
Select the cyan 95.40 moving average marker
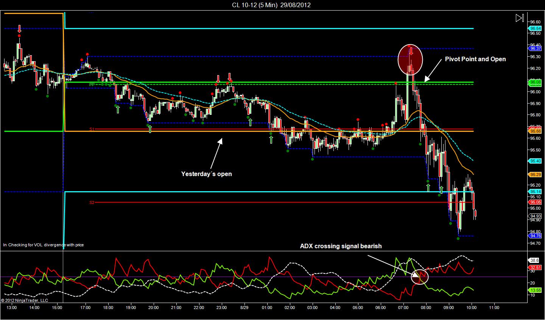coord(535,161)
